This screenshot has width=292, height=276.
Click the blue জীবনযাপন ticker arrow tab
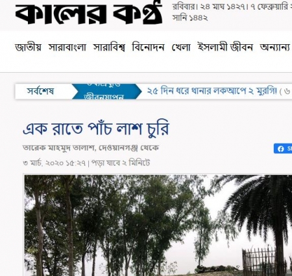(106, 92)
